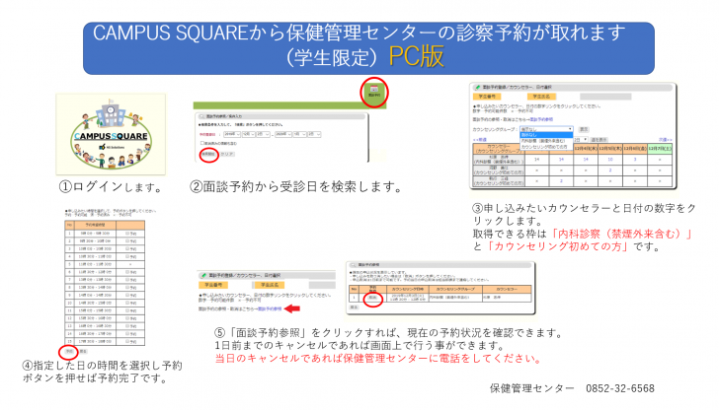This screenshot has width=719, height=410.
Task: Tick the 予約 checkbox in time slot row 10
Action: click(127, 303)
